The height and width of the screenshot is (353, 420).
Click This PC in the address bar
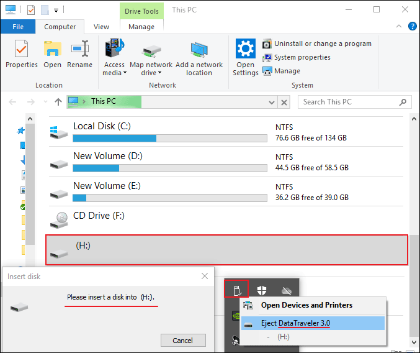[104, 101]
